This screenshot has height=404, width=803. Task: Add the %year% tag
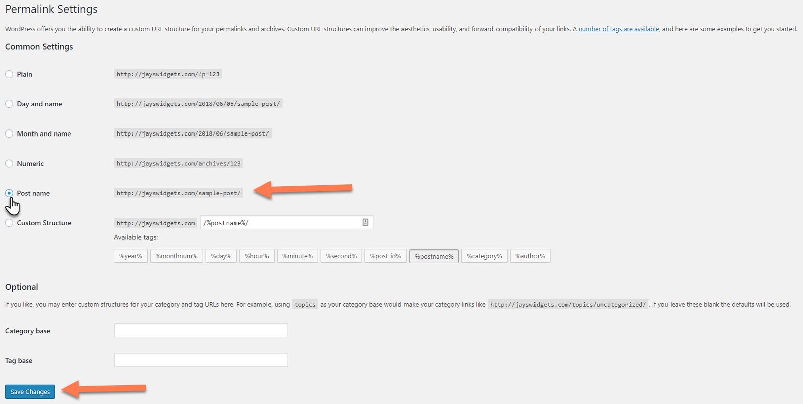click(x=130, y=256)
